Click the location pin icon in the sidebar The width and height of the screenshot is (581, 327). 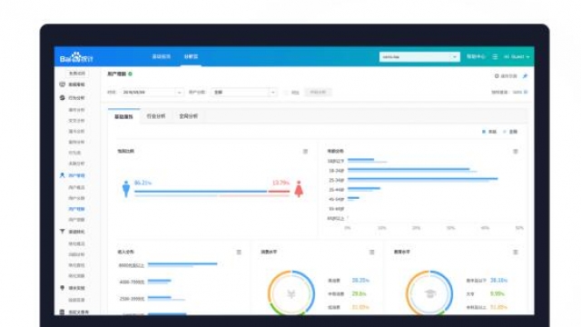[x=63, y=288]
